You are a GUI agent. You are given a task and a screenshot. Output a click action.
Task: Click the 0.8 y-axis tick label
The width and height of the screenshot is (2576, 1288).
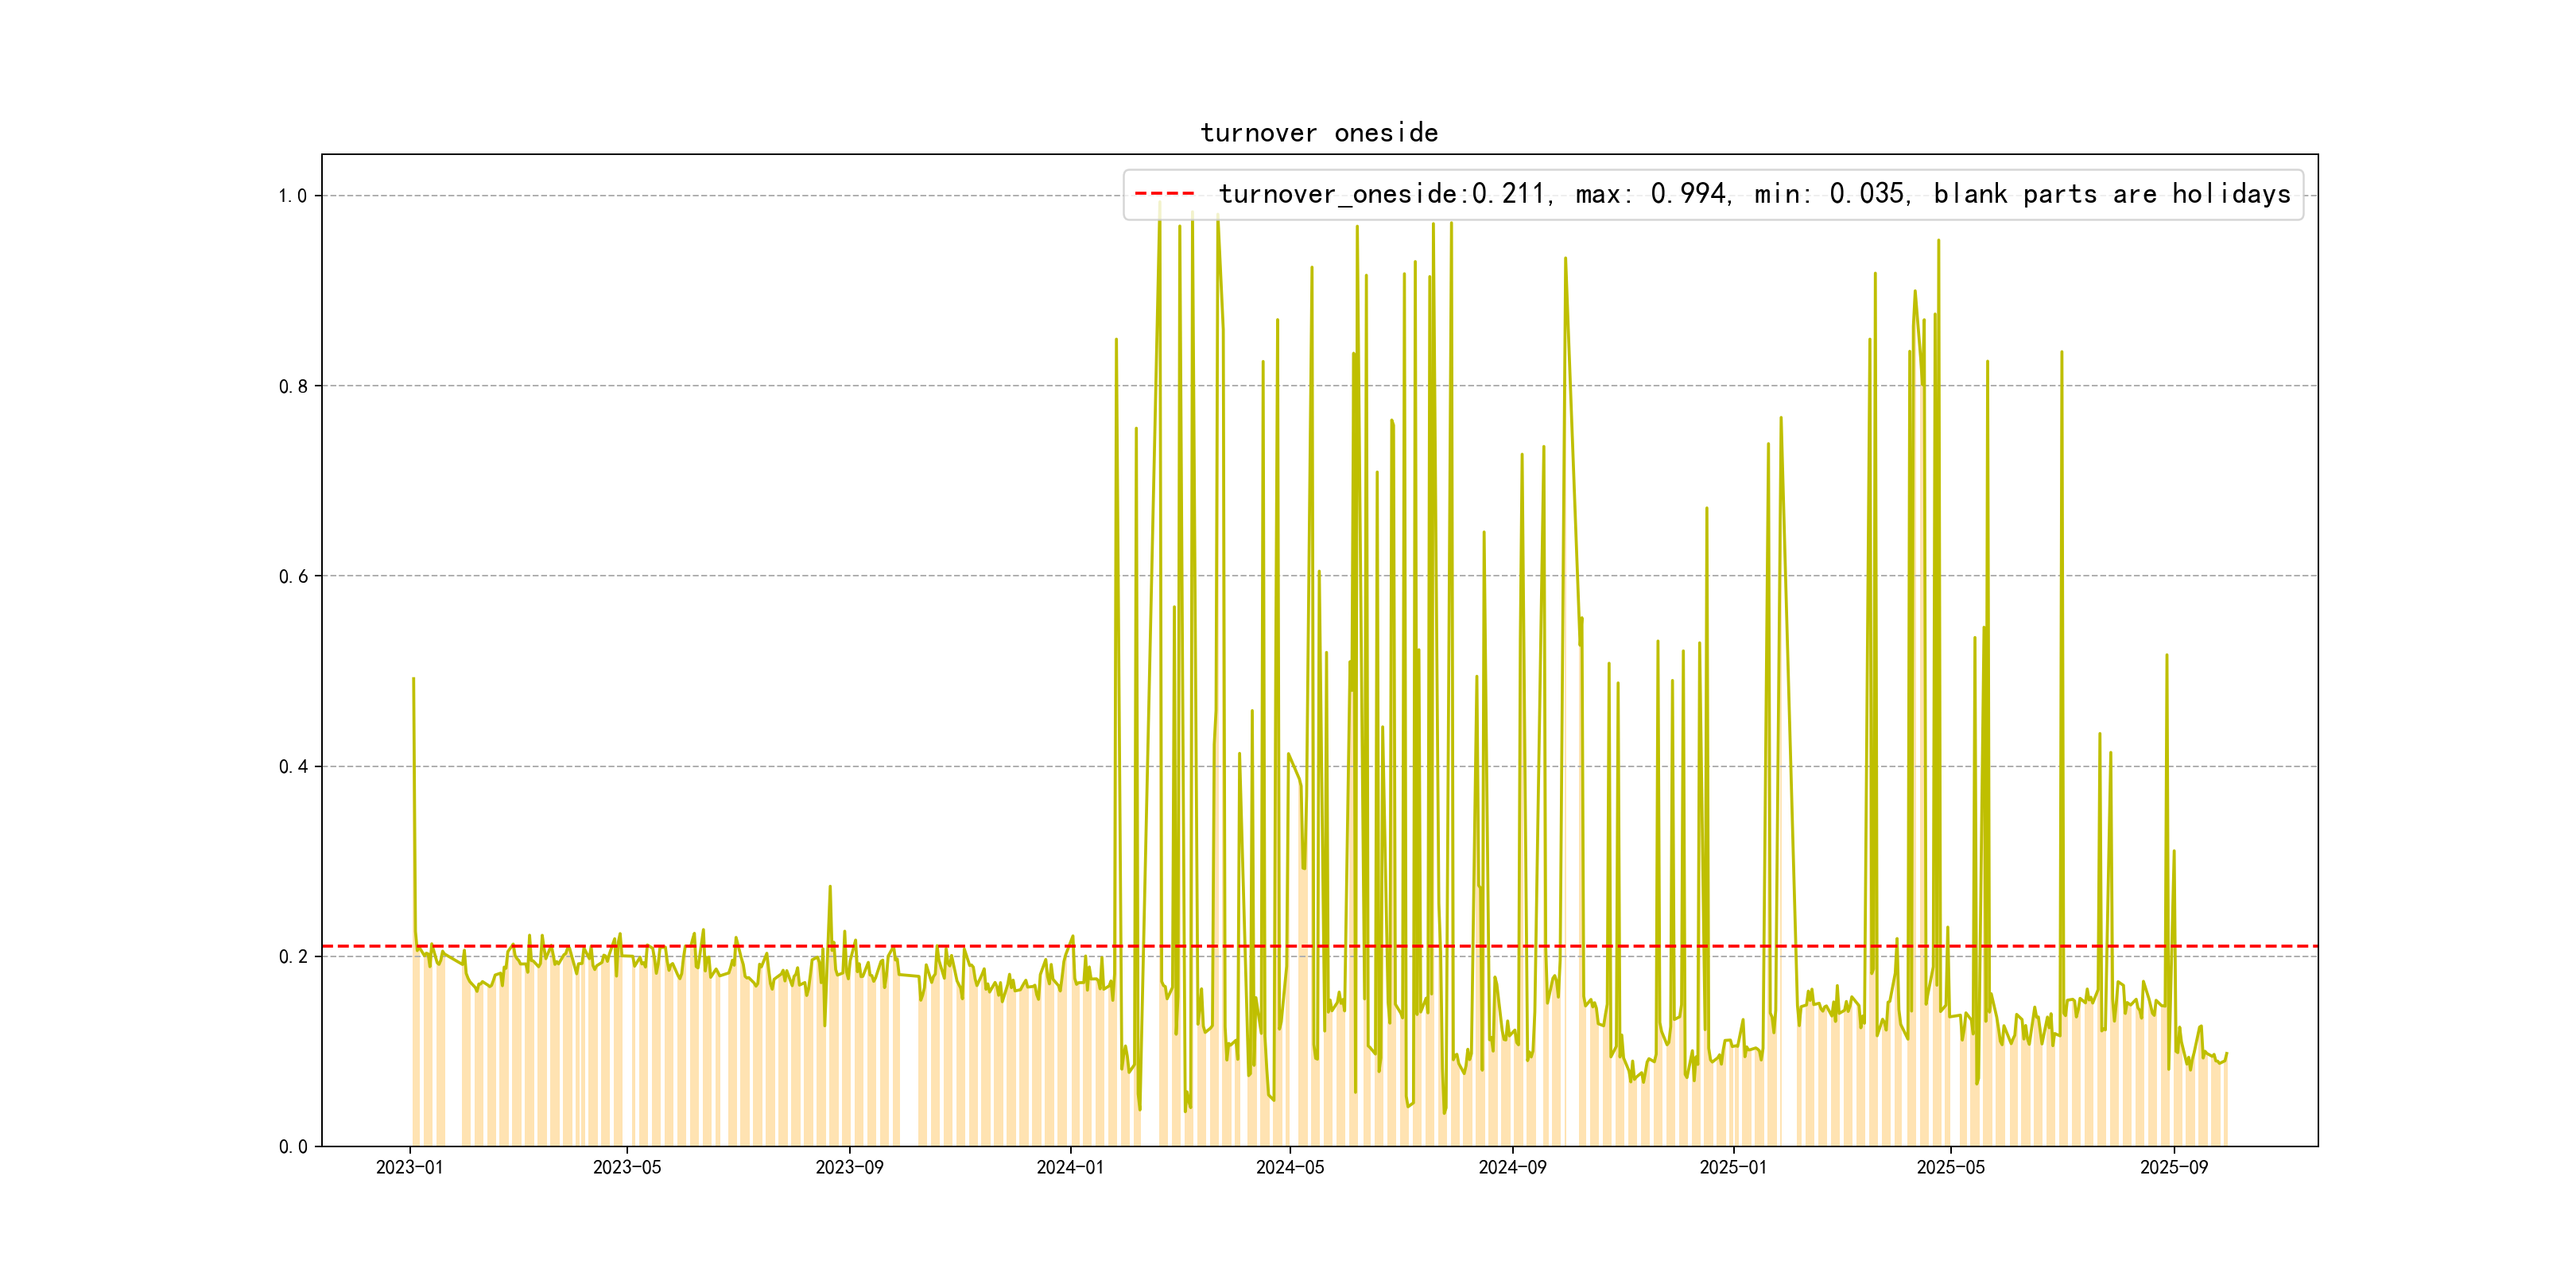click(293, 386)
